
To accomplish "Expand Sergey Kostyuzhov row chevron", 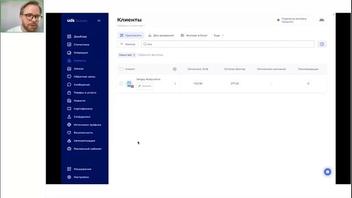I will [175, 84].
